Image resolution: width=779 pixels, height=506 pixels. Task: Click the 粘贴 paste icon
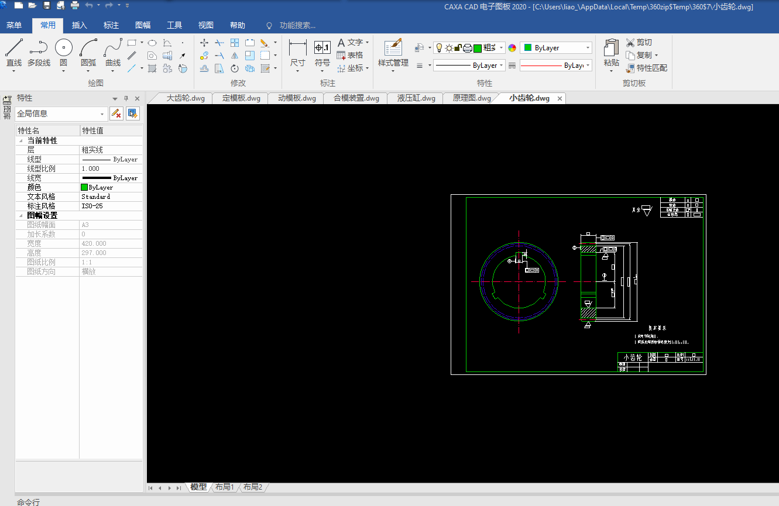tap(612, 48)
